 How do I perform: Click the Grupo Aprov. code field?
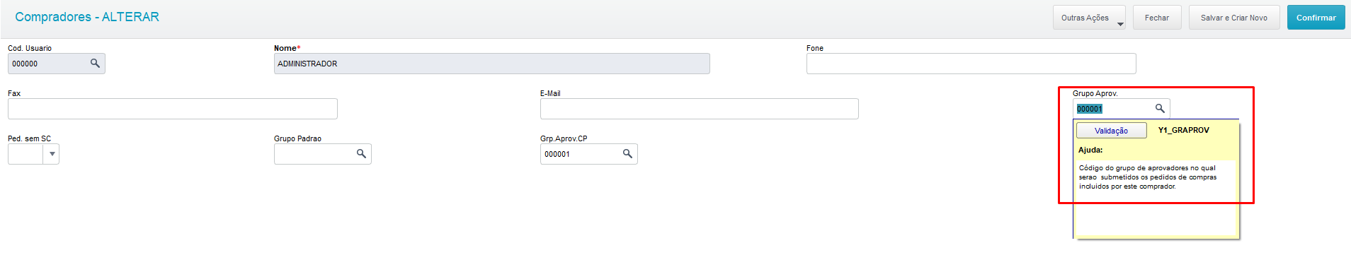pos(1113,109)
